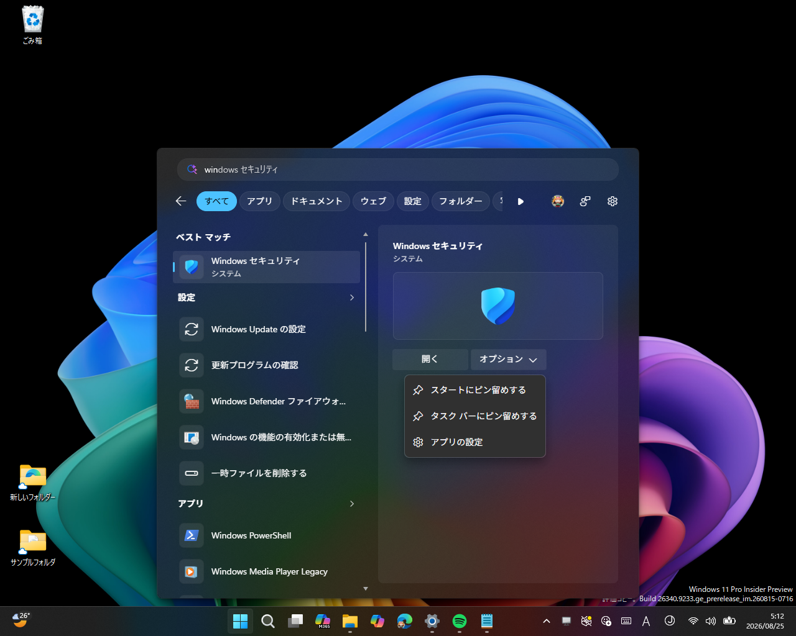The width and height of the screenshot is (796, 636).
Task: Launch Copilot from the taskbar
Action: pyautogui.click(x=377, y=621)
